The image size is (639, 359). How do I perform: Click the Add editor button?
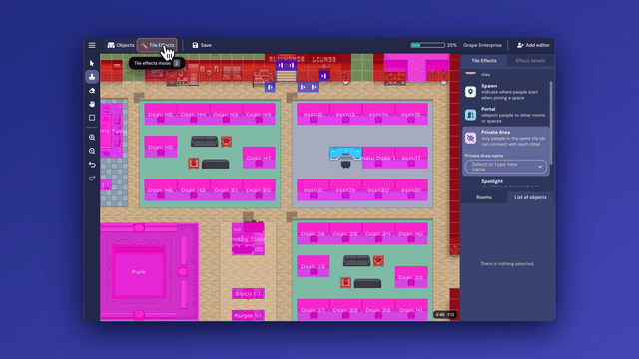point(533,45)
